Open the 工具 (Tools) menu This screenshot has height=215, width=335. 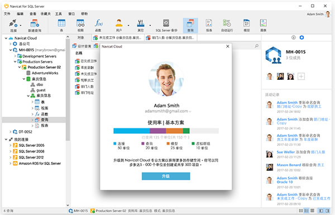coord(58,13)
